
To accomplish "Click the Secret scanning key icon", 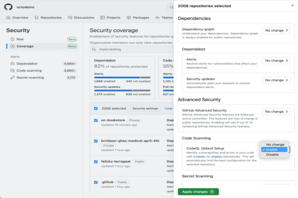I will click(12, 78).
